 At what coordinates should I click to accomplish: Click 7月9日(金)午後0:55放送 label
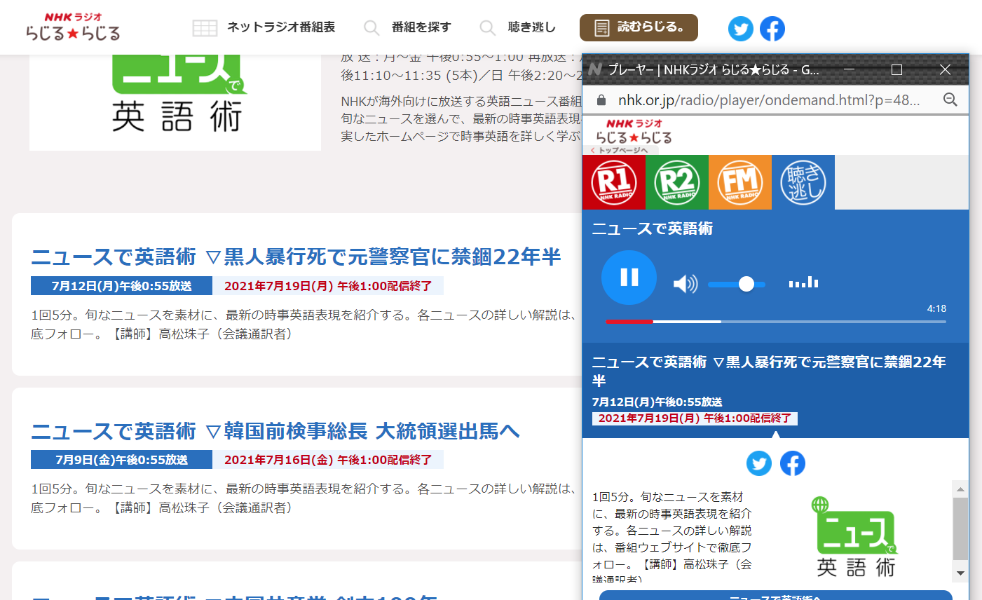121,460
